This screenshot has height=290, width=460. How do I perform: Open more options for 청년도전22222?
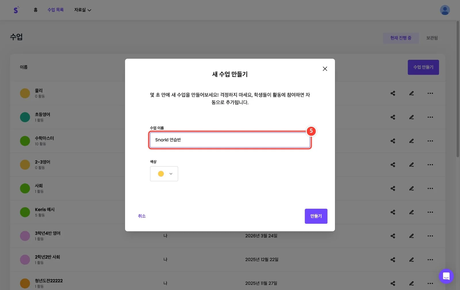[x=430, y=283]
